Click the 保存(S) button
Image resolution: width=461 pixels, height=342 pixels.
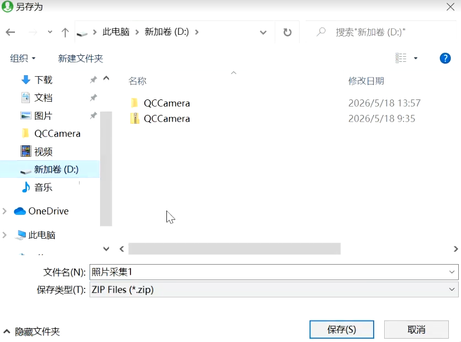point(342,329)
